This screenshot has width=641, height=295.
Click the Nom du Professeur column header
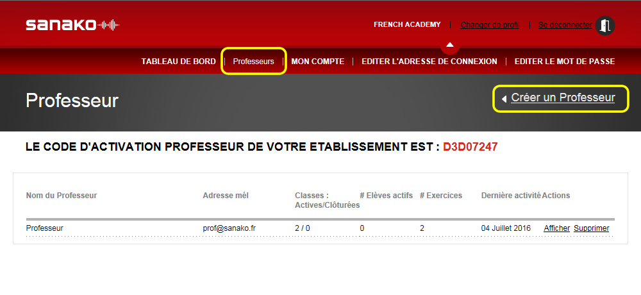click(62, 196)
